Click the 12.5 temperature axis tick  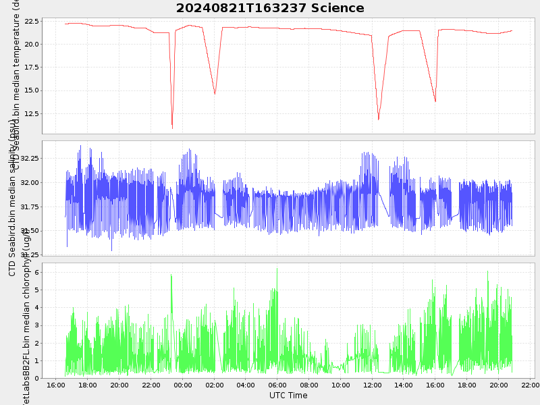click(32, 113)
